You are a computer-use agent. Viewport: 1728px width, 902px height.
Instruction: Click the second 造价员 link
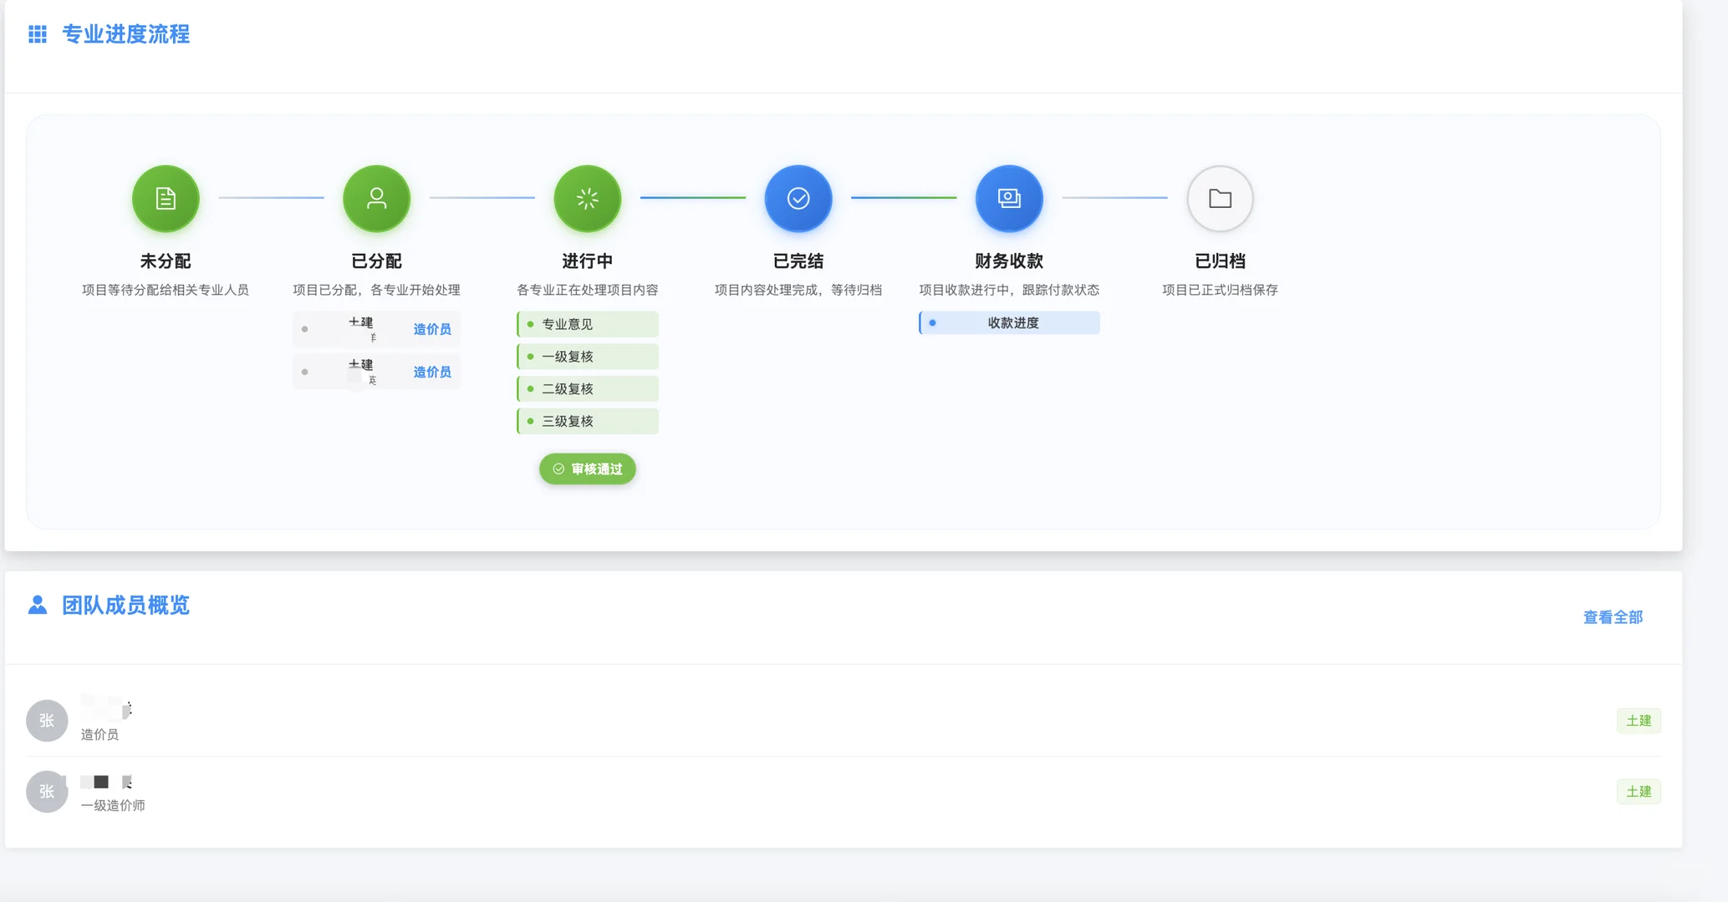[x=431, y=372]
